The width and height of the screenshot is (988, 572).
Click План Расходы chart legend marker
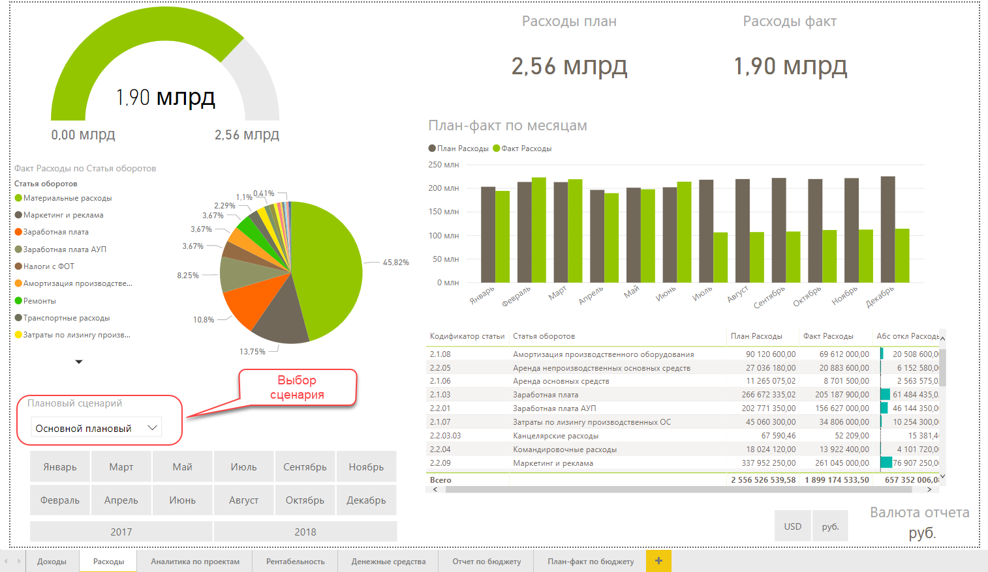tap(432, 148)
